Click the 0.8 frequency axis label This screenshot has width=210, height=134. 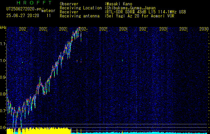(3, 94)
